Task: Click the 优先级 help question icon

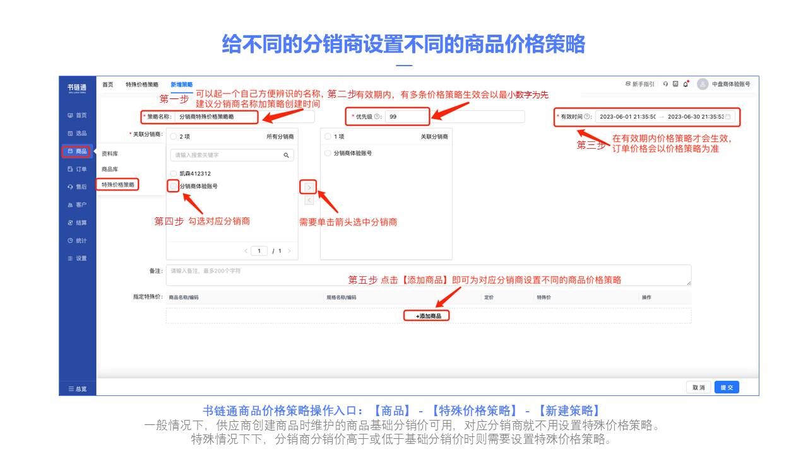Action: point(377,117)
